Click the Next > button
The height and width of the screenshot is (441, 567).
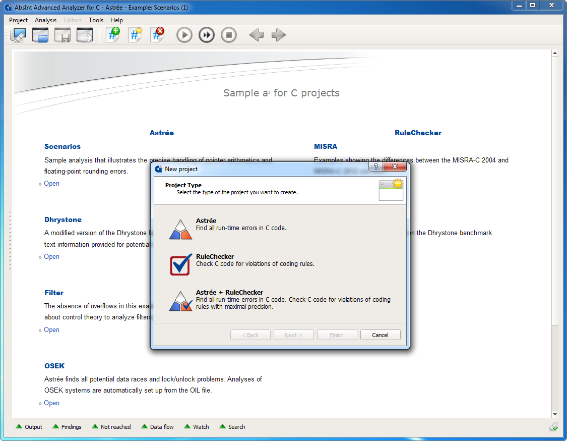[x=293, y=335]
